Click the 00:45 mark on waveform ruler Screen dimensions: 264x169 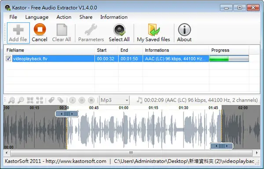94,108
